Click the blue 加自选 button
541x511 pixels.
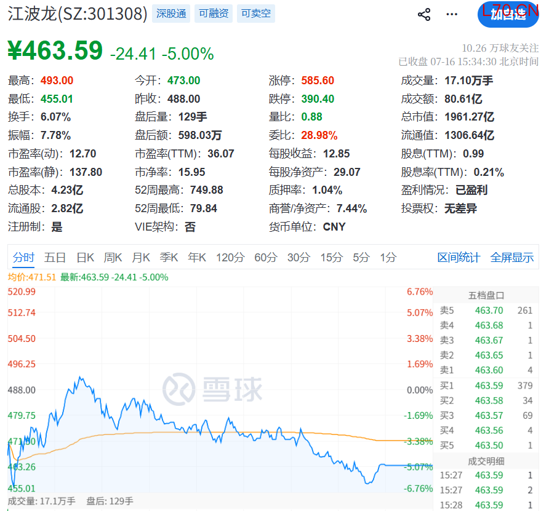pos(508,15)
